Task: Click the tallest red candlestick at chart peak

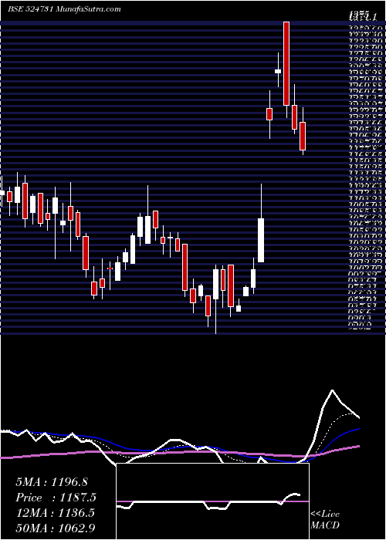Action: click(286, 63)
